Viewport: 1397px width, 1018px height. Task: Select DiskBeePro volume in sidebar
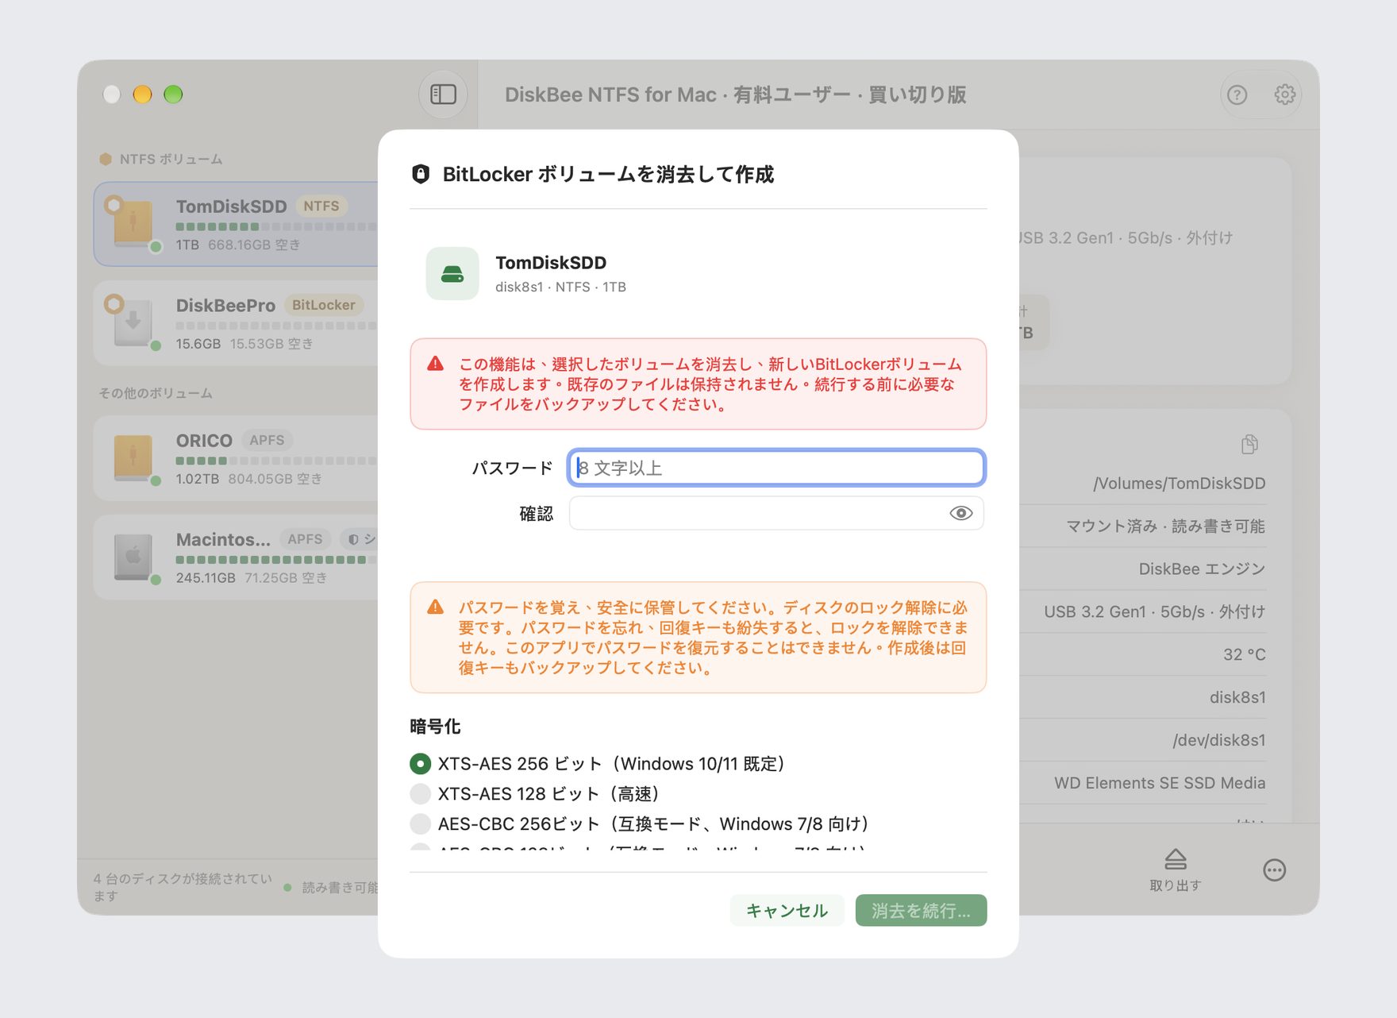point(237,323)
